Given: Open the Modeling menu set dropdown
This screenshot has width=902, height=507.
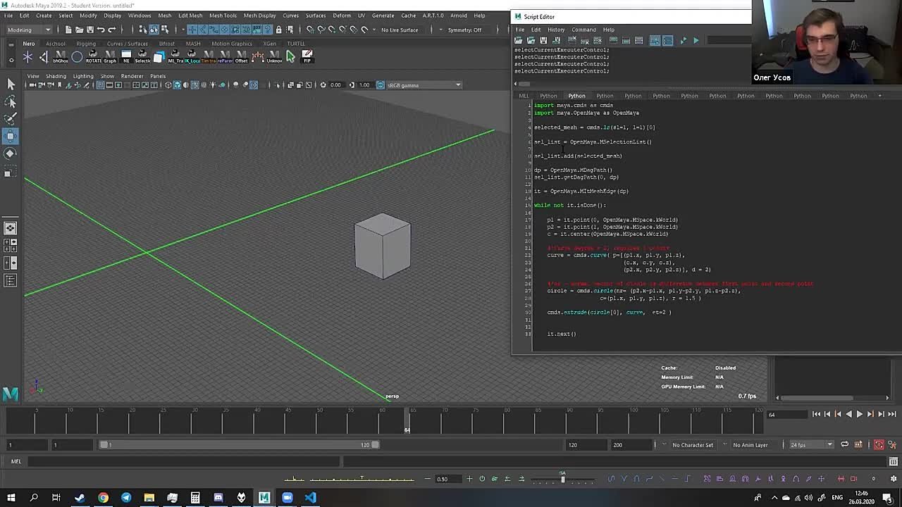Looking at the screenshot, I should (28, 30).
